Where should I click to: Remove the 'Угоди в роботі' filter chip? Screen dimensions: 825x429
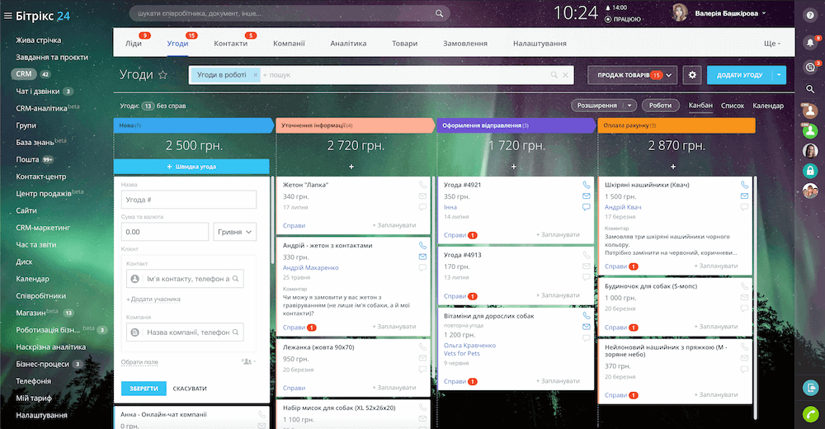point(255,75)
